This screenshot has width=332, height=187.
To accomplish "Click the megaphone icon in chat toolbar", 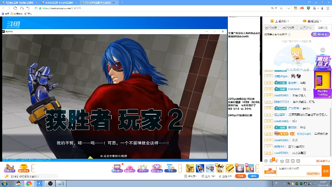I will pyautogui.click(x=277, y=161).
